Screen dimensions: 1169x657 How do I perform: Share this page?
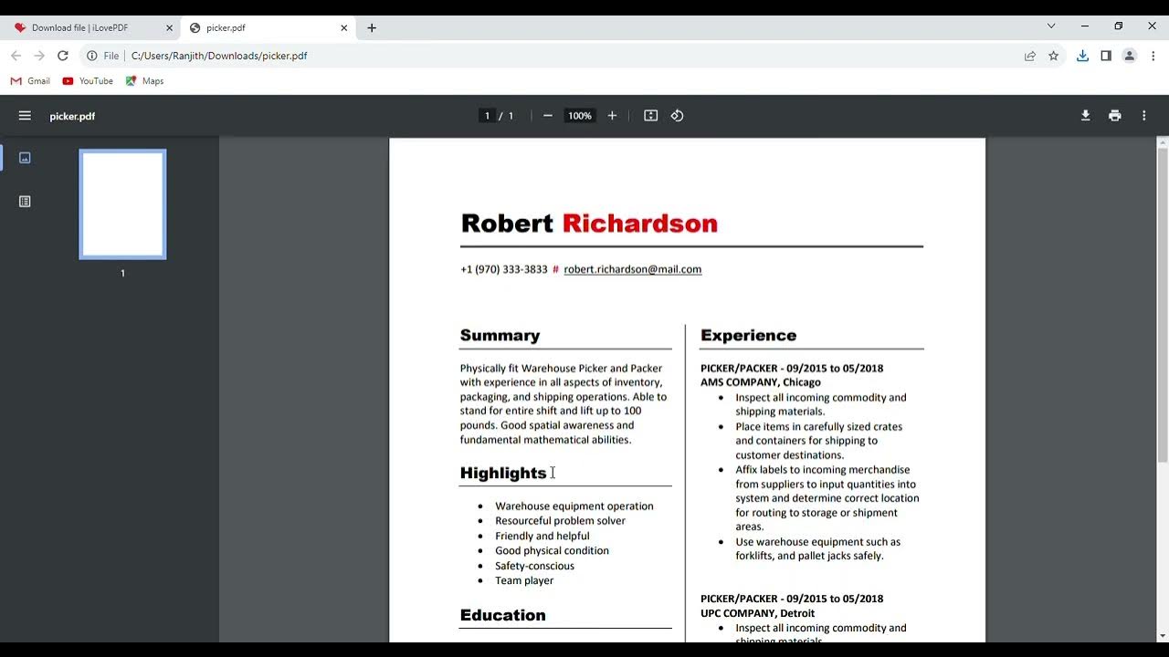[x=1030, y=56]
